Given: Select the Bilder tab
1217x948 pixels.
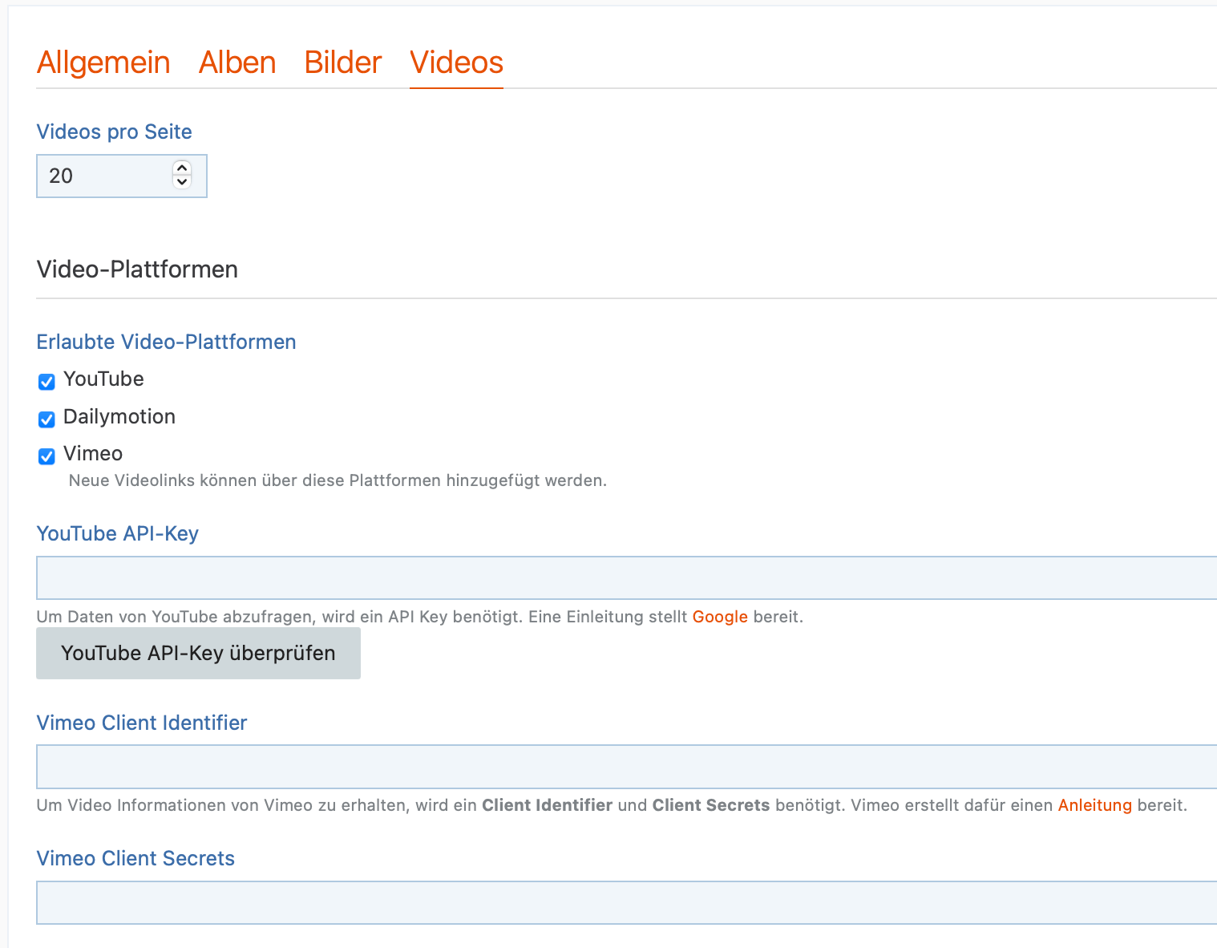Looking at the screenshot, I should pos(343,63).
